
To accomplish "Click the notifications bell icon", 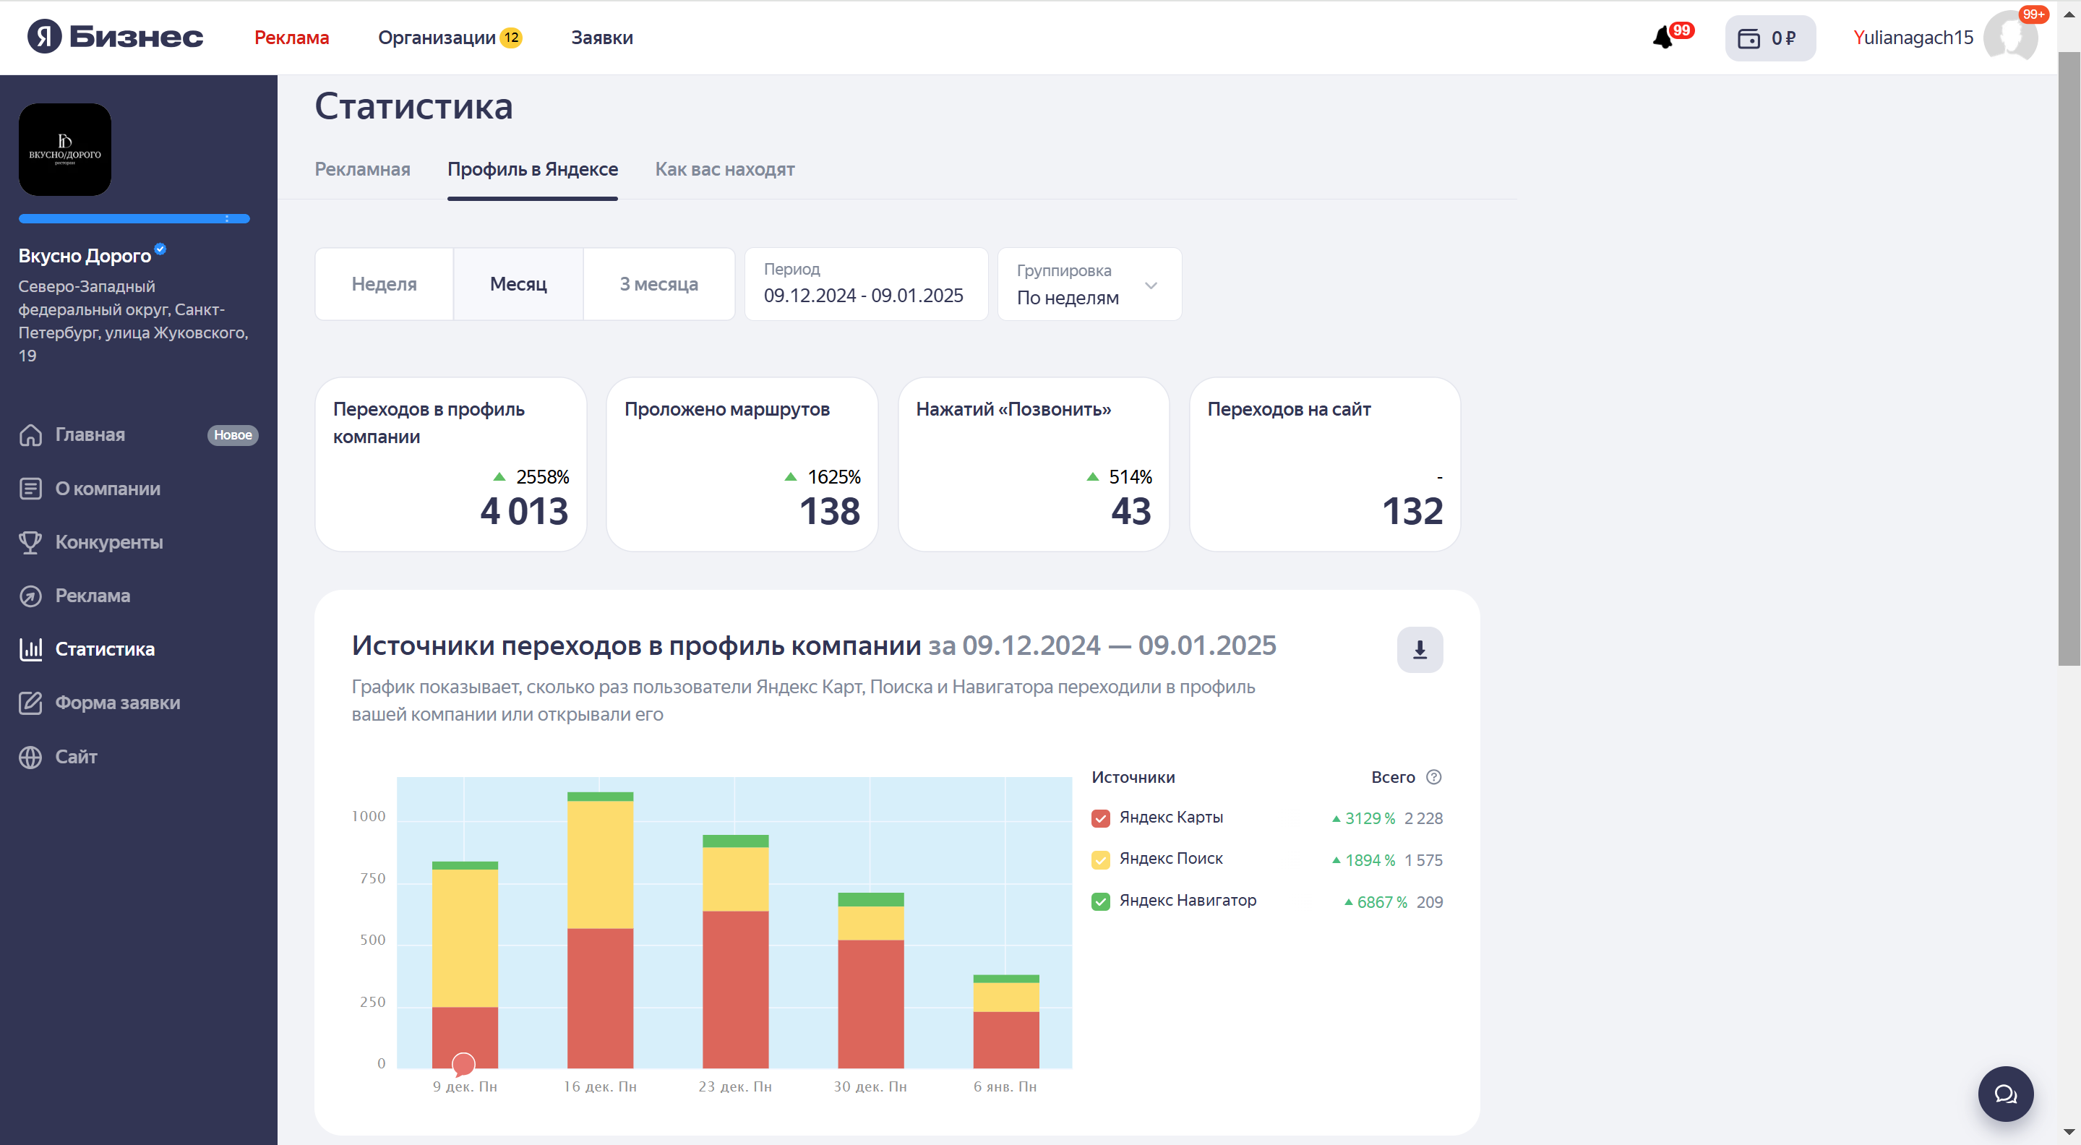I will click(1663, 38).
